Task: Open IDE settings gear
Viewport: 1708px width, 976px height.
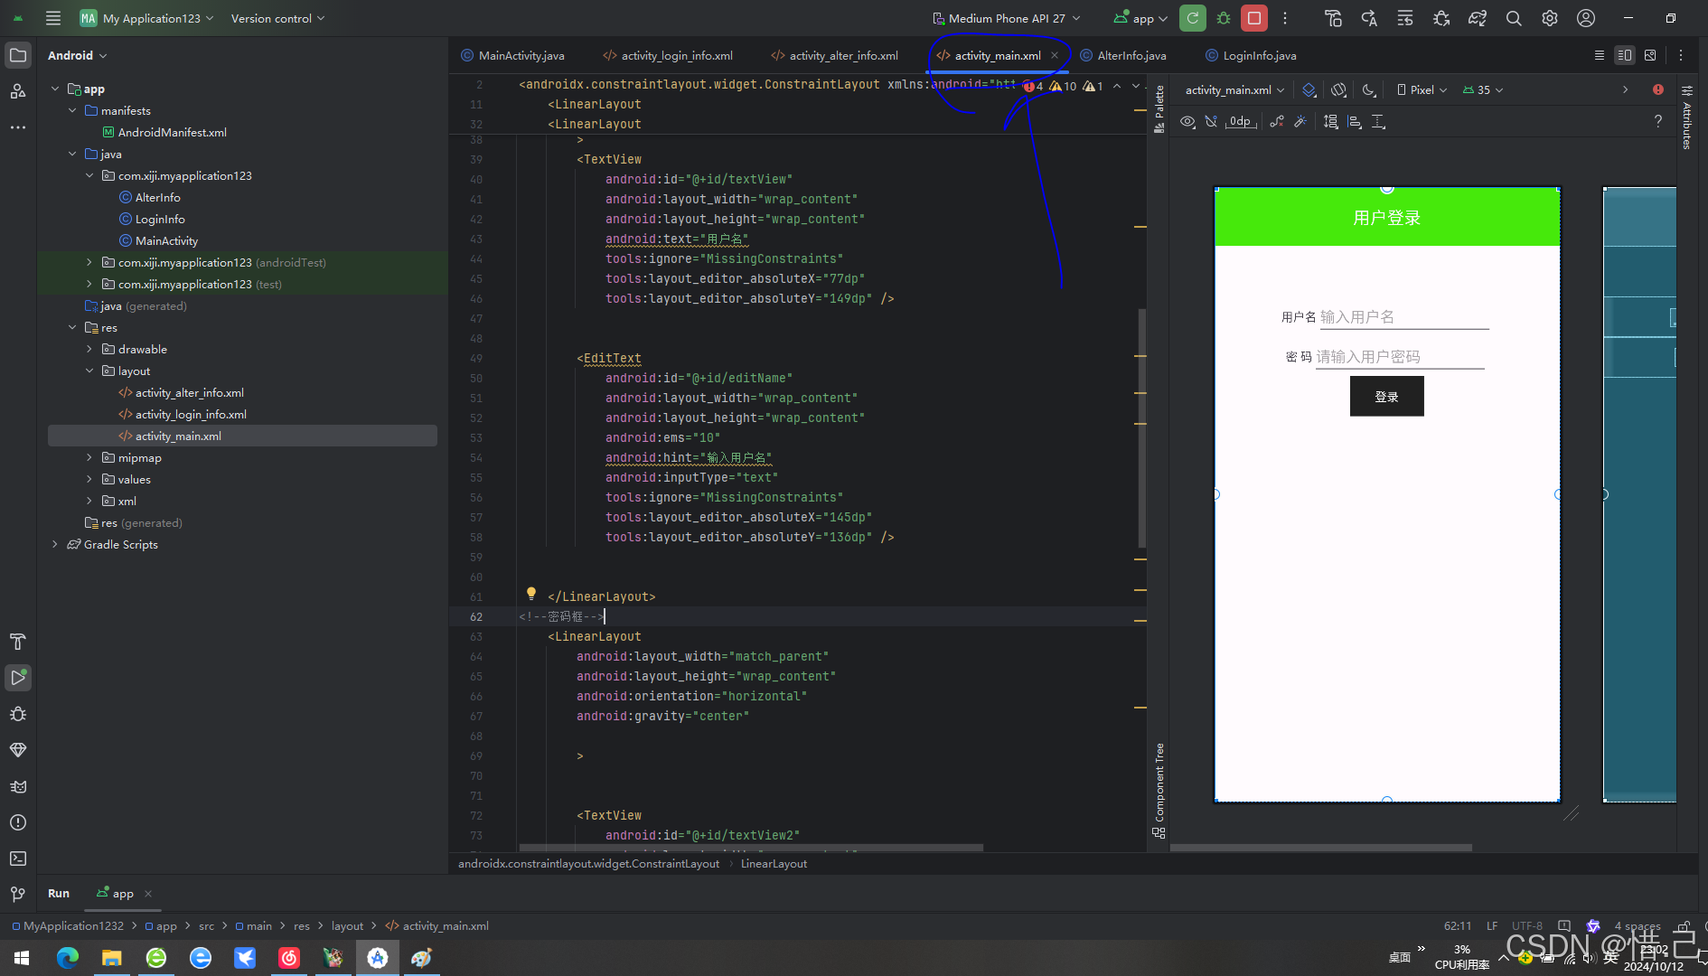Action: click(x=1550, y=18)
